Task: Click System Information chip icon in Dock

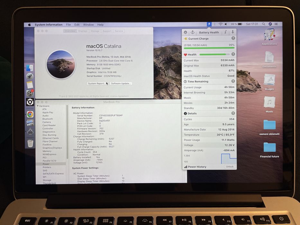Action: (30, 131)
